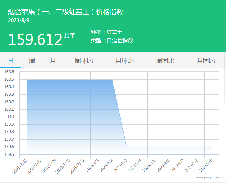The width and height of the screenshot is (226, 183).
Task: Click the 类型:日定基指数 label
Action: [112, 40]
